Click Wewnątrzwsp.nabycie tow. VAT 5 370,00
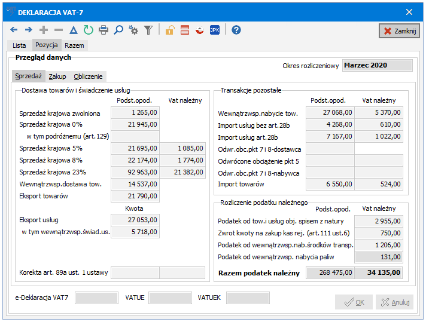The image size is (426, 322). coord(379,112)
